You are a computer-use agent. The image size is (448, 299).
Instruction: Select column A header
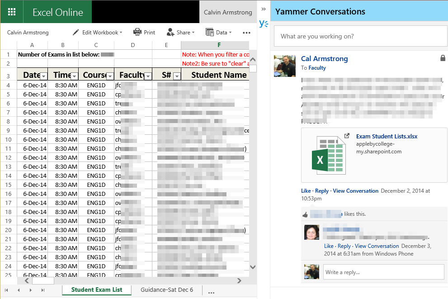(x=32, y=45)
